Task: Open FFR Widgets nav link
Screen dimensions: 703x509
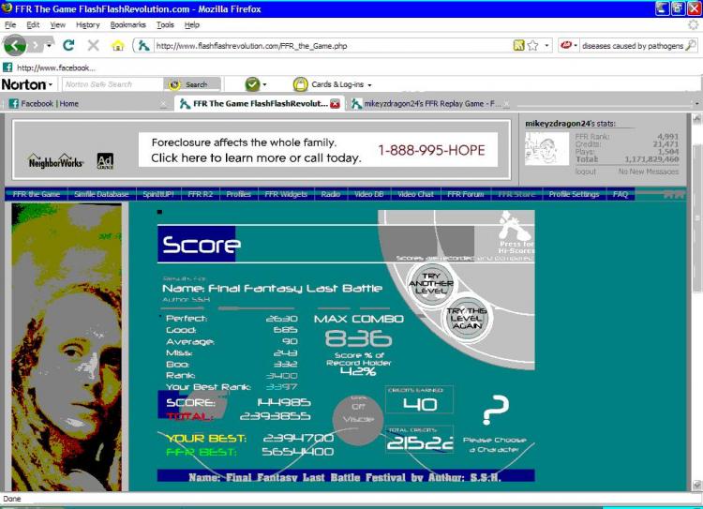Action: (286, 194)
